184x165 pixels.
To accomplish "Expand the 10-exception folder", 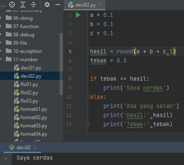I will pyautogui.click(x=1, y=51).
